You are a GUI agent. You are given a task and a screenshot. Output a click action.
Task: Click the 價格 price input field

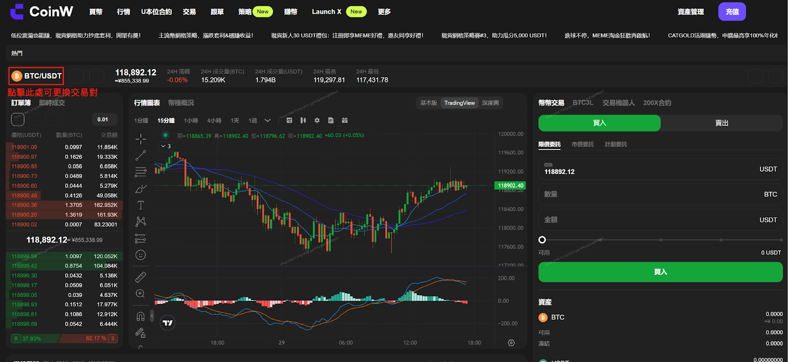[660, 169]
